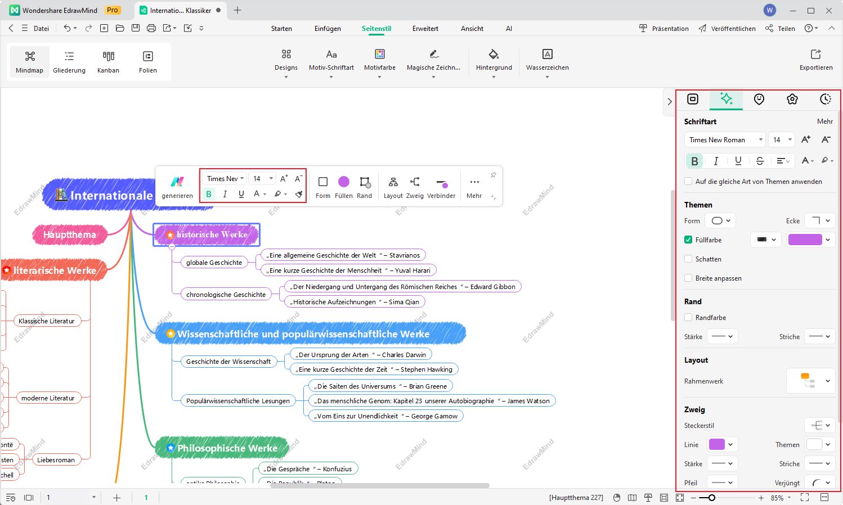Screen dimensions: 843x505
Task: Click the Magische Zeichnung pen icon
Action: 433,55
